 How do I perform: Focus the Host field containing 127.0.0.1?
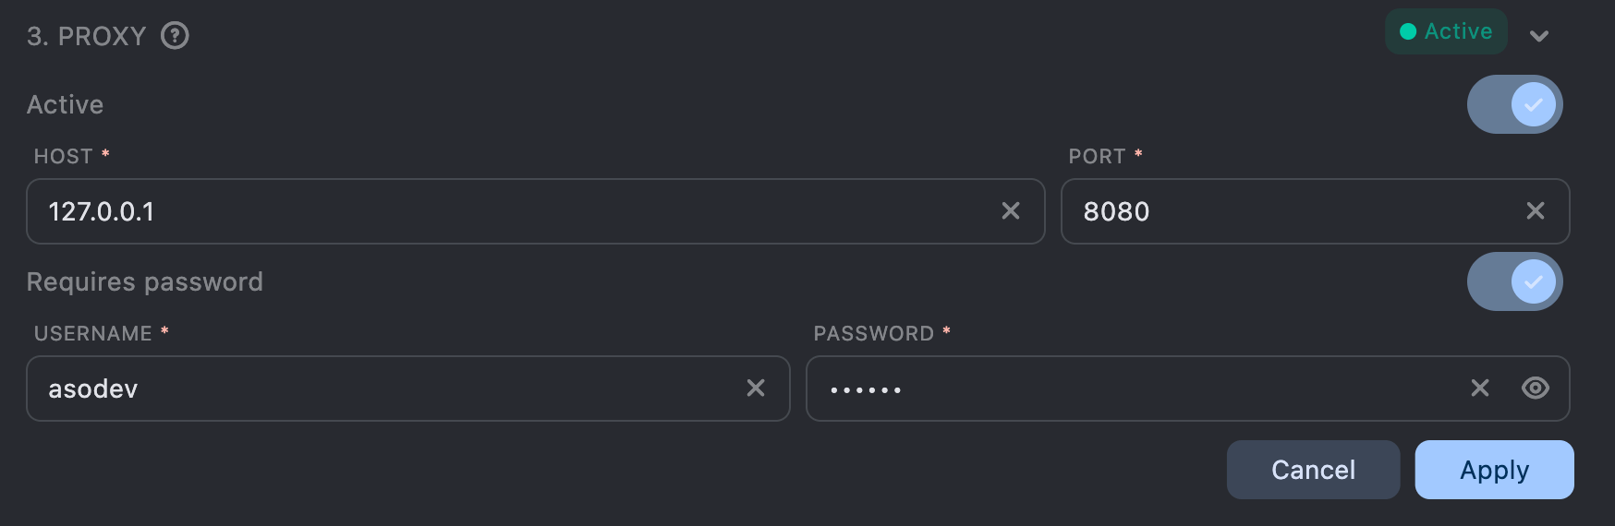click(536, 211)
